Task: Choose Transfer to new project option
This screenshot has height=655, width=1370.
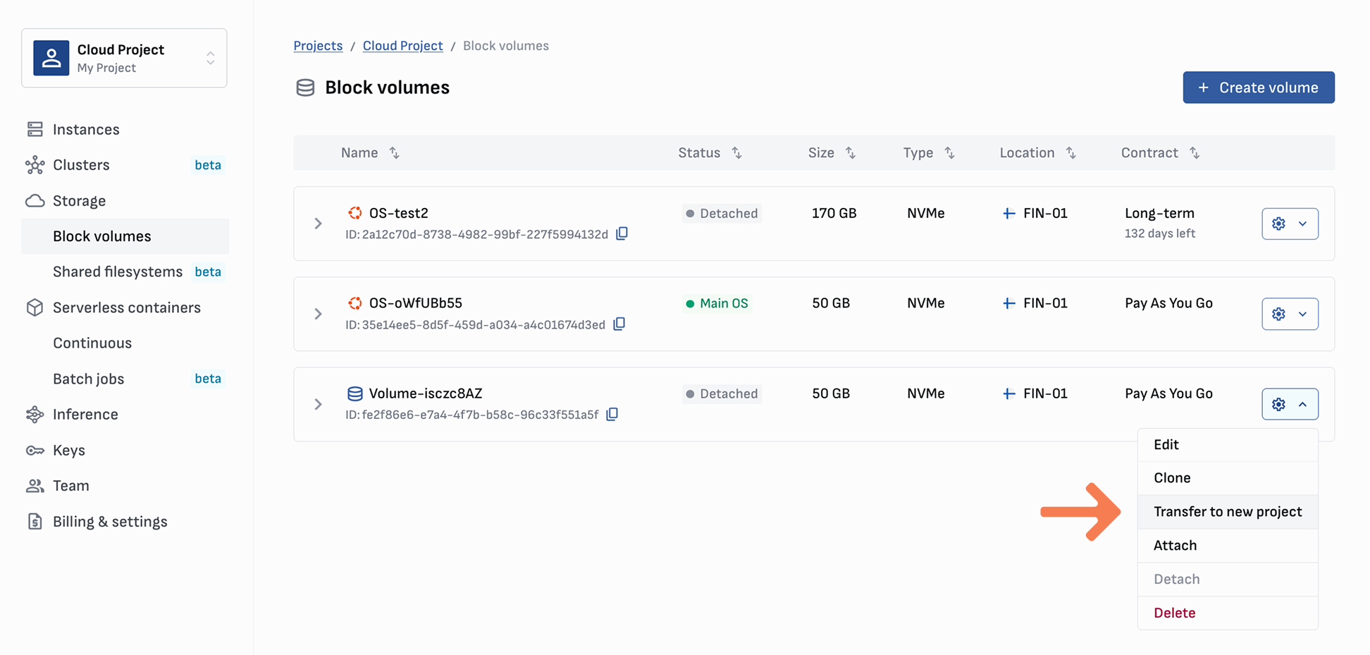Action: (x=1227, y=512)
